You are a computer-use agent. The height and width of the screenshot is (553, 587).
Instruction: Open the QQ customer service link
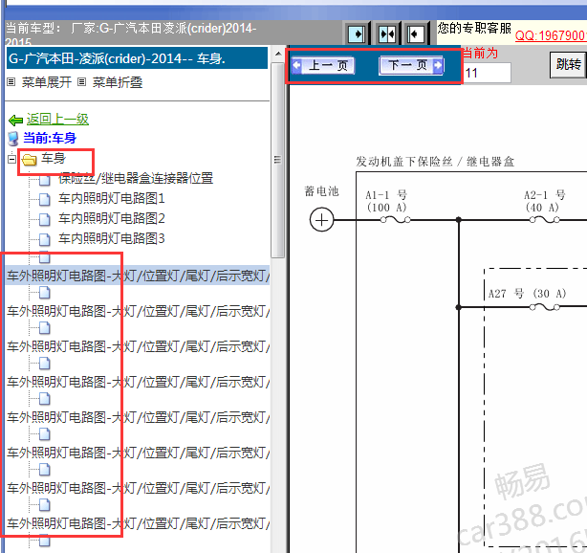[551, 35]
